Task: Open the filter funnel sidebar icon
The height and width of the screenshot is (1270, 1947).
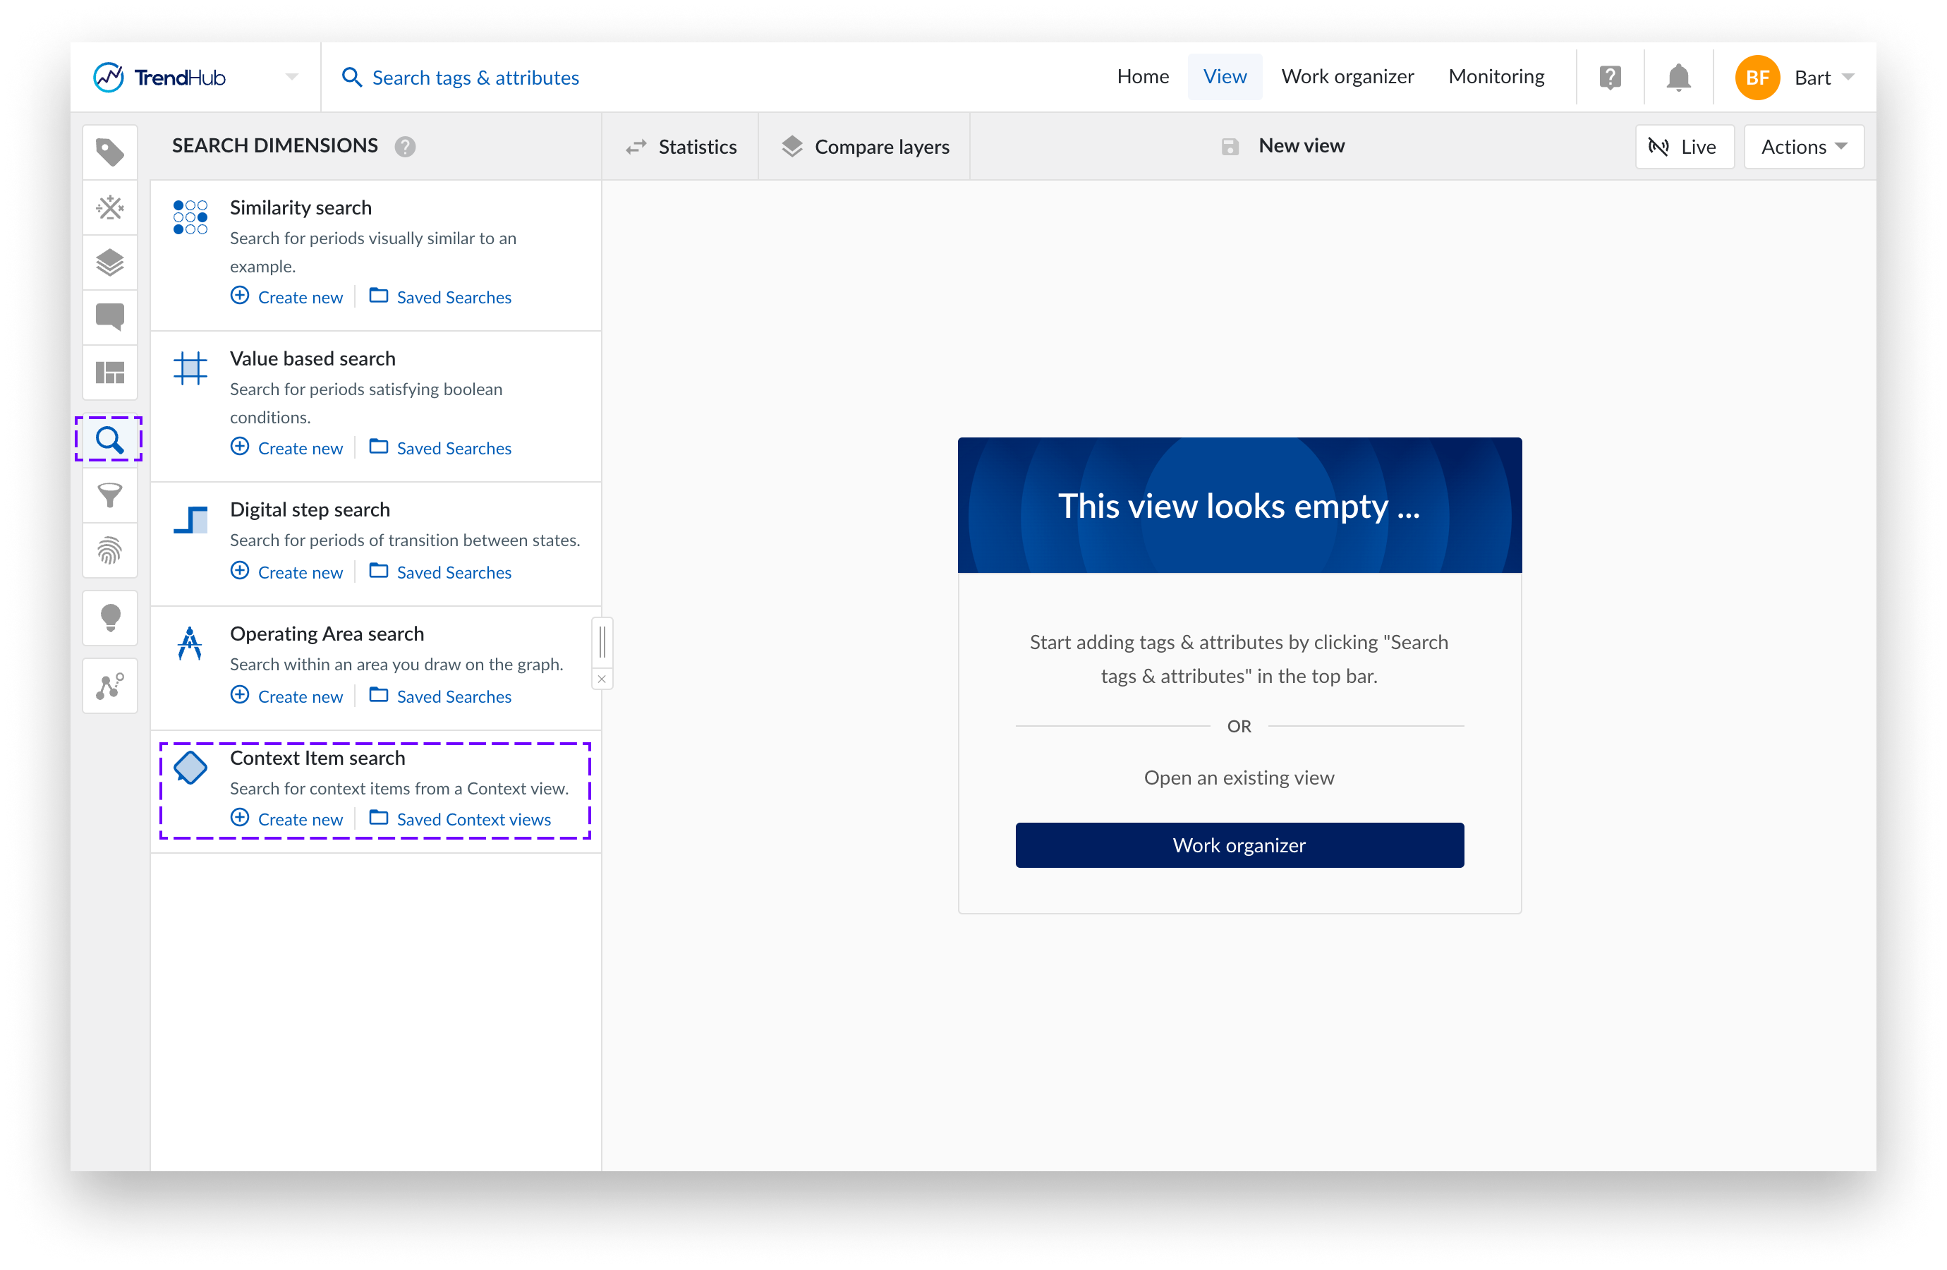Action: click(109, 495)
